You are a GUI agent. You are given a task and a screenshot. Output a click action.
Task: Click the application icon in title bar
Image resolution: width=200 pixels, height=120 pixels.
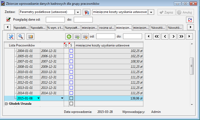coord(3,4)
